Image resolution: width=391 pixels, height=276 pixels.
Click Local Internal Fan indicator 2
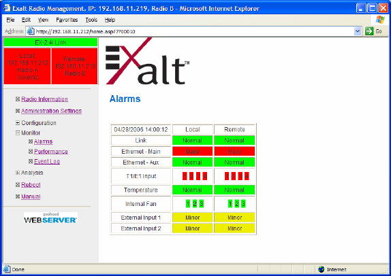click(195, 204)
